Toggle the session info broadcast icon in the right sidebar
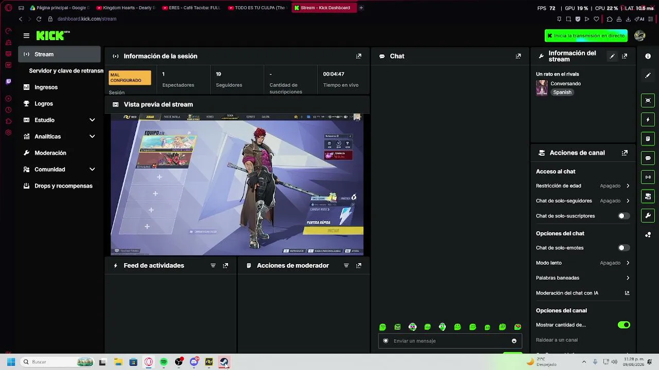This screenshot has width=659, height=370. [x=648, y=177]
